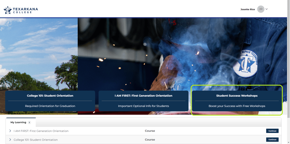Open the user menu chevron beside JR
290x144 pixels.
(x=266, y=9)
